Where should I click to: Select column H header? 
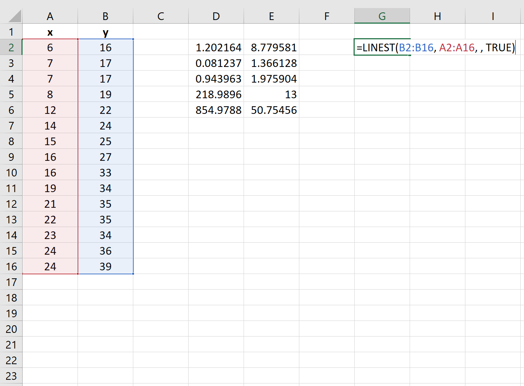tap(438, 16)
